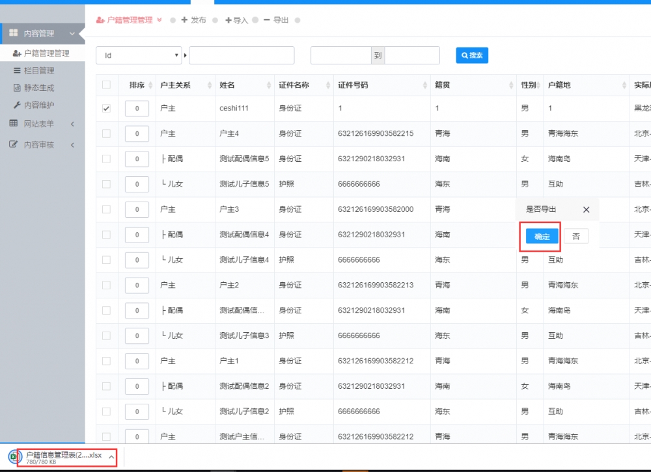The width and height of the screenshot is (651, 472).
Task: Open the Id field dropdown
Action: tap(139, 55)
